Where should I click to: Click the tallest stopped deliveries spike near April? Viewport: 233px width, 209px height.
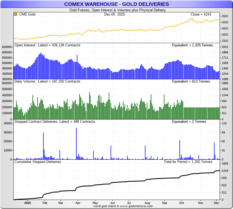[76, 143]
